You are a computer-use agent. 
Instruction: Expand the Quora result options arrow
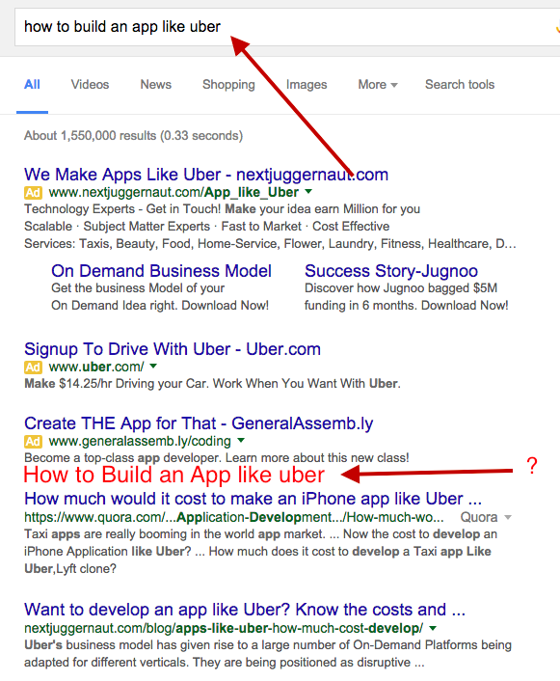[508, 517]
